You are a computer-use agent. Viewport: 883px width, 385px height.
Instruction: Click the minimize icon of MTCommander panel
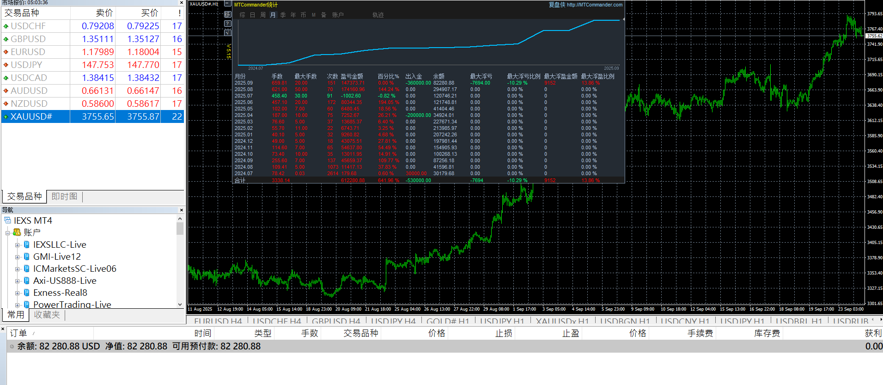(227, 4)
